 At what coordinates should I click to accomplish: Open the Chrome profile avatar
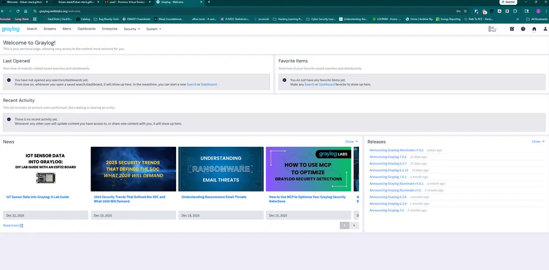(x=539, y=11)
